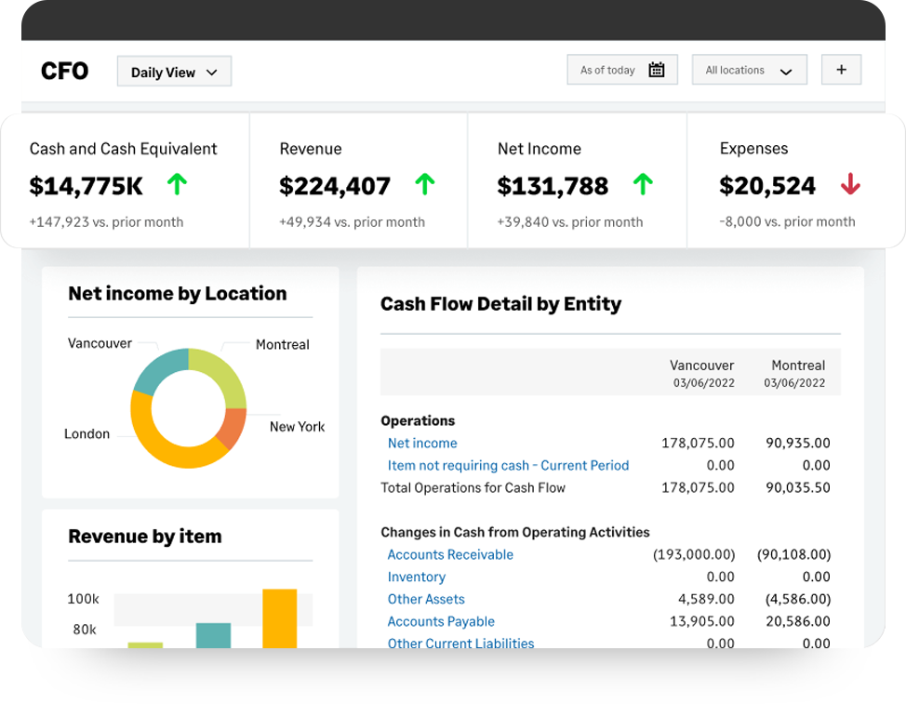
Task: Click the $224,407 Revenue value
Action: click(x=335, y=186)
